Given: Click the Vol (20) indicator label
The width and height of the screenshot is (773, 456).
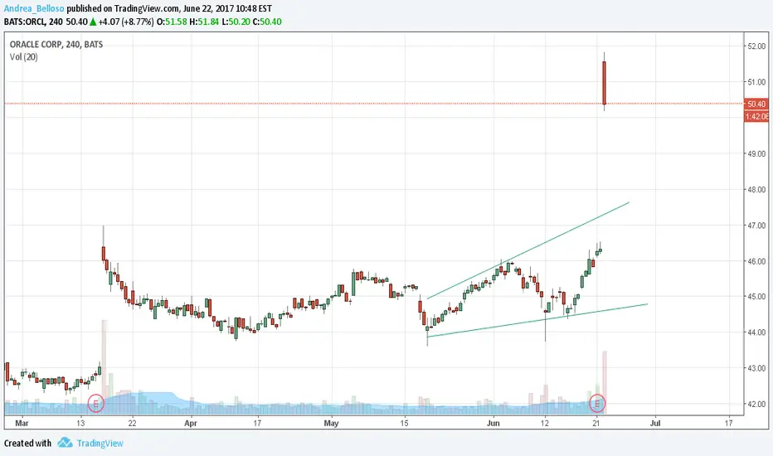Looking at the screenshot, I should click(24, 57).
